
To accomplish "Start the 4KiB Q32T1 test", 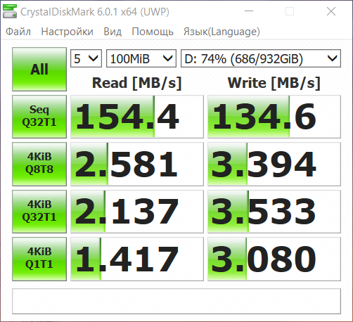I will [x=39, y=212].
